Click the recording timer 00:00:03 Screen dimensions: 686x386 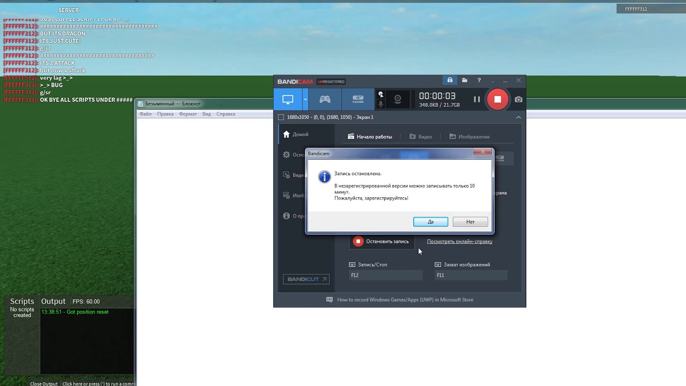click(437, 96)
